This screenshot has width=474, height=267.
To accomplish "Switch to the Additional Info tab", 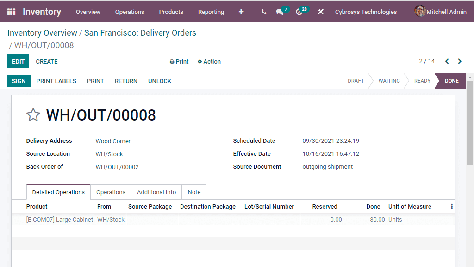I will (156, 192).
